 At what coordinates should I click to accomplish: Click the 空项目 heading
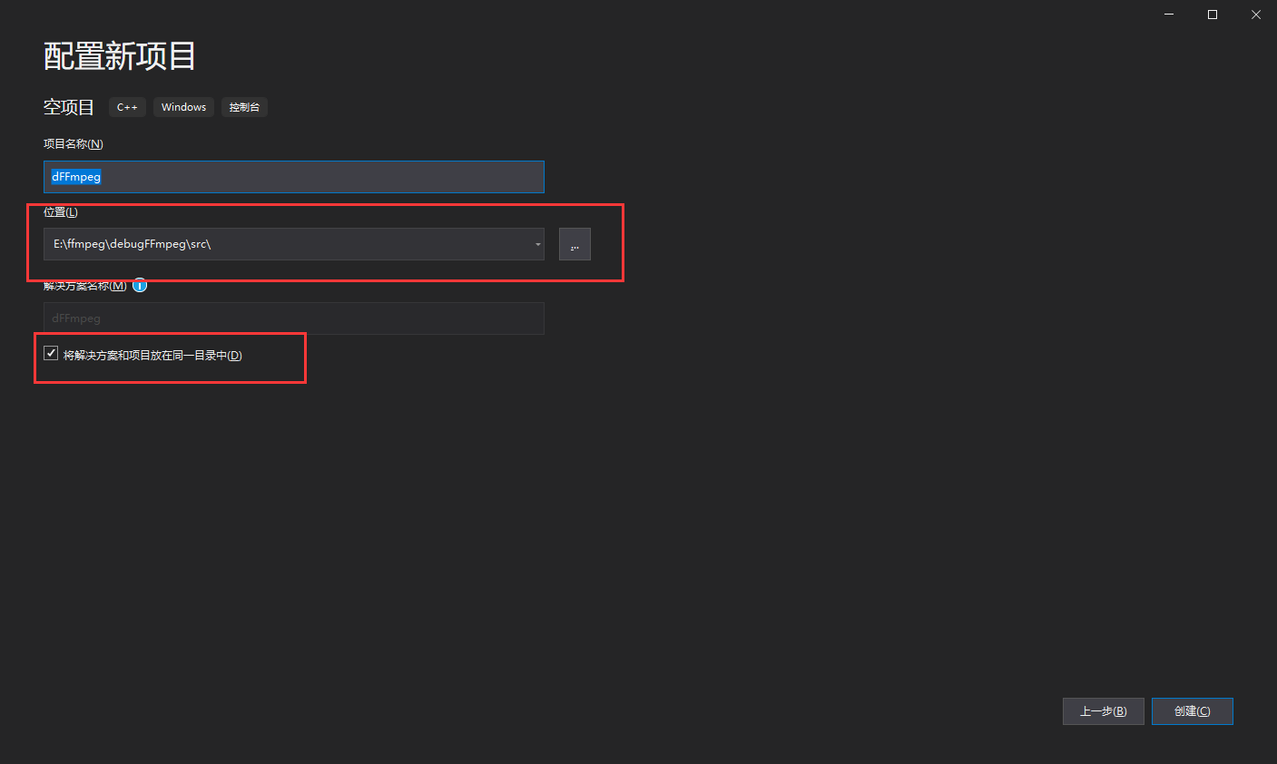69,106
